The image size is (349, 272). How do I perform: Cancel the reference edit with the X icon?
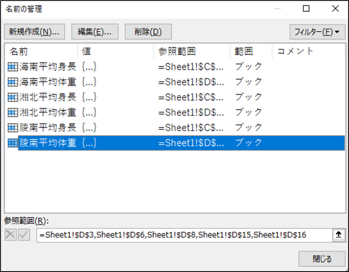tap(11, 235)
